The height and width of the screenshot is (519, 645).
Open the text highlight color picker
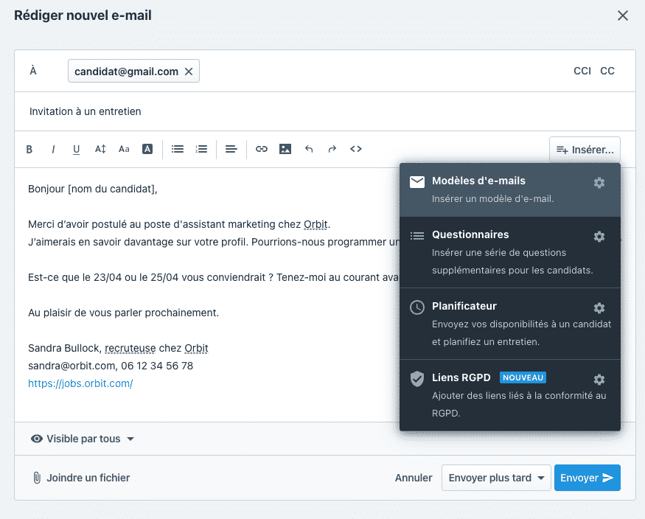(147, 149)
